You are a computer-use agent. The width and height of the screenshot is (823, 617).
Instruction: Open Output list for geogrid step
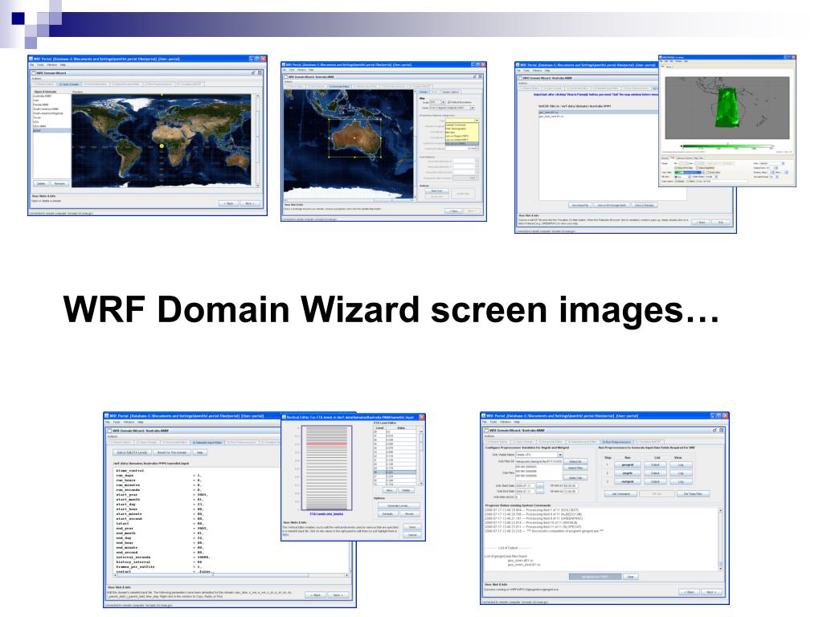655,465
